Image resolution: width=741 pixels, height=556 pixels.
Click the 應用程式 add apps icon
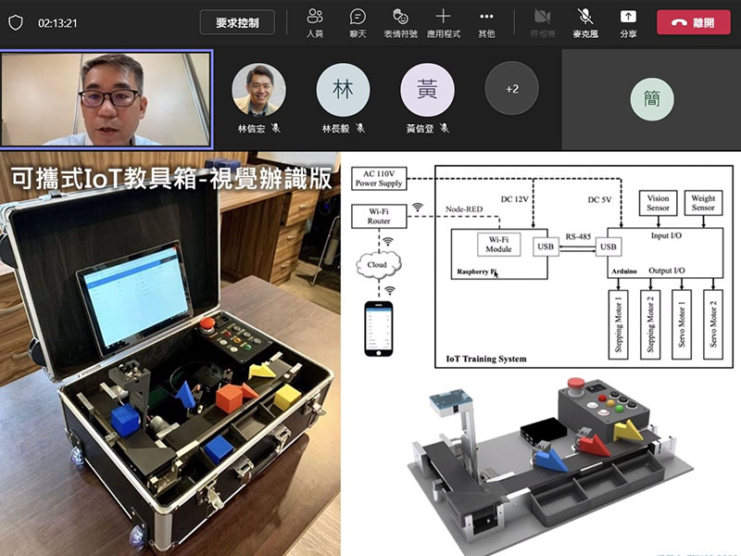tap(443, 22)
